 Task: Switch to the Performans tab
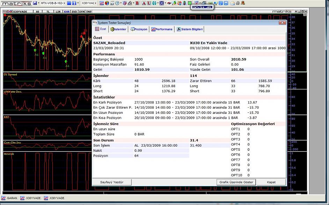pyautogui.click(x=162, y=29)
